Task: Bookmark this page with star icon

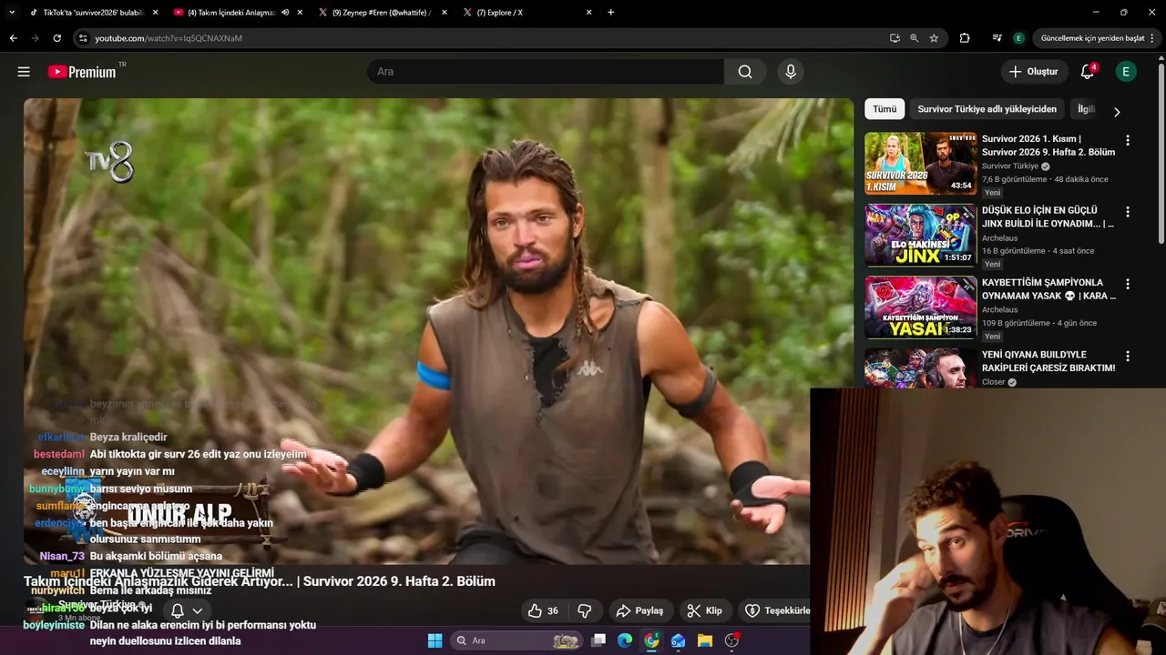Action: (x=934, y=38)
